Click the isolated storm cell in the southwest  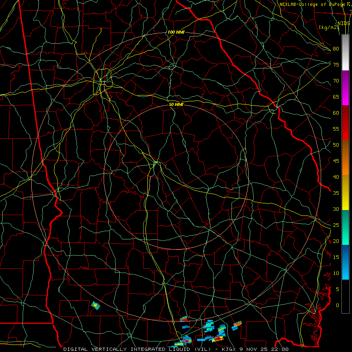[x=96, y=305]
